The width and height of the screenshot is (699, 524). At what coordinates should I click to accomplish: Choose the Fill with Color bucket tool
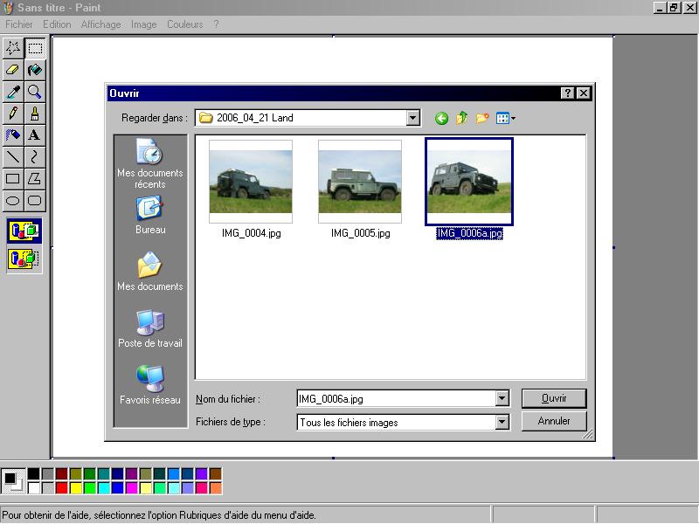(34, 69)
